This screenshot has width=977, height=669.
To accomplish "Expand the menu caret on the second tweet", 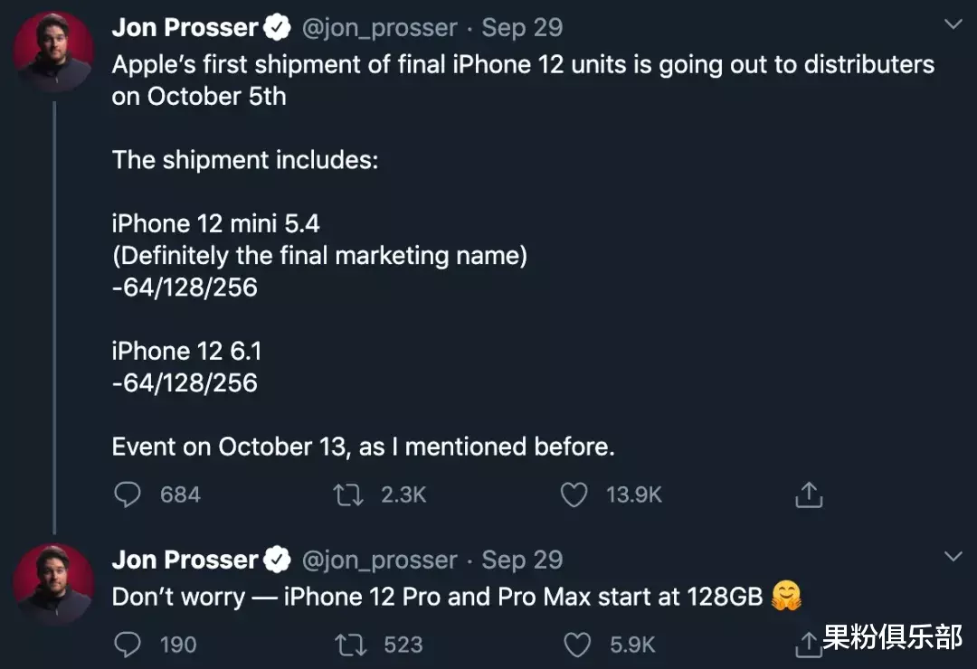I will tap(953, 555).
